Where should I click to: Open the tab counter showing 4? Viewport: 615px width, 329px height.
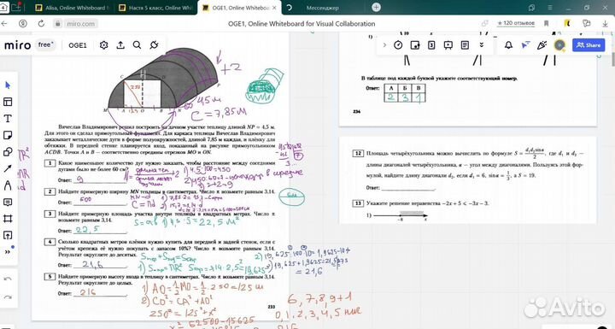click(x=3, y=8)
